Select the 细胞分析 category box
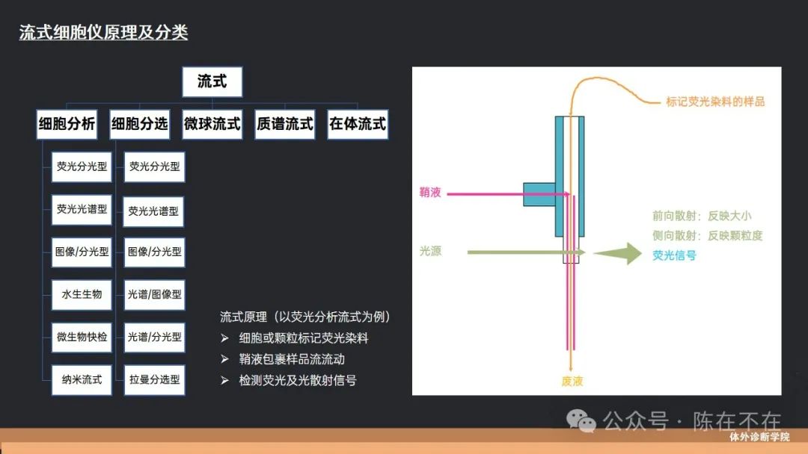 [x=67, y=125]
